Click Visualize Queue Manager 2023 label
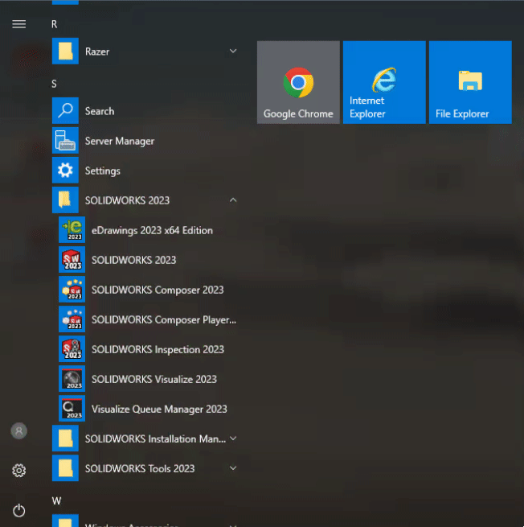The width and height of the screenshot is (524, 527). tap(159, 410)
